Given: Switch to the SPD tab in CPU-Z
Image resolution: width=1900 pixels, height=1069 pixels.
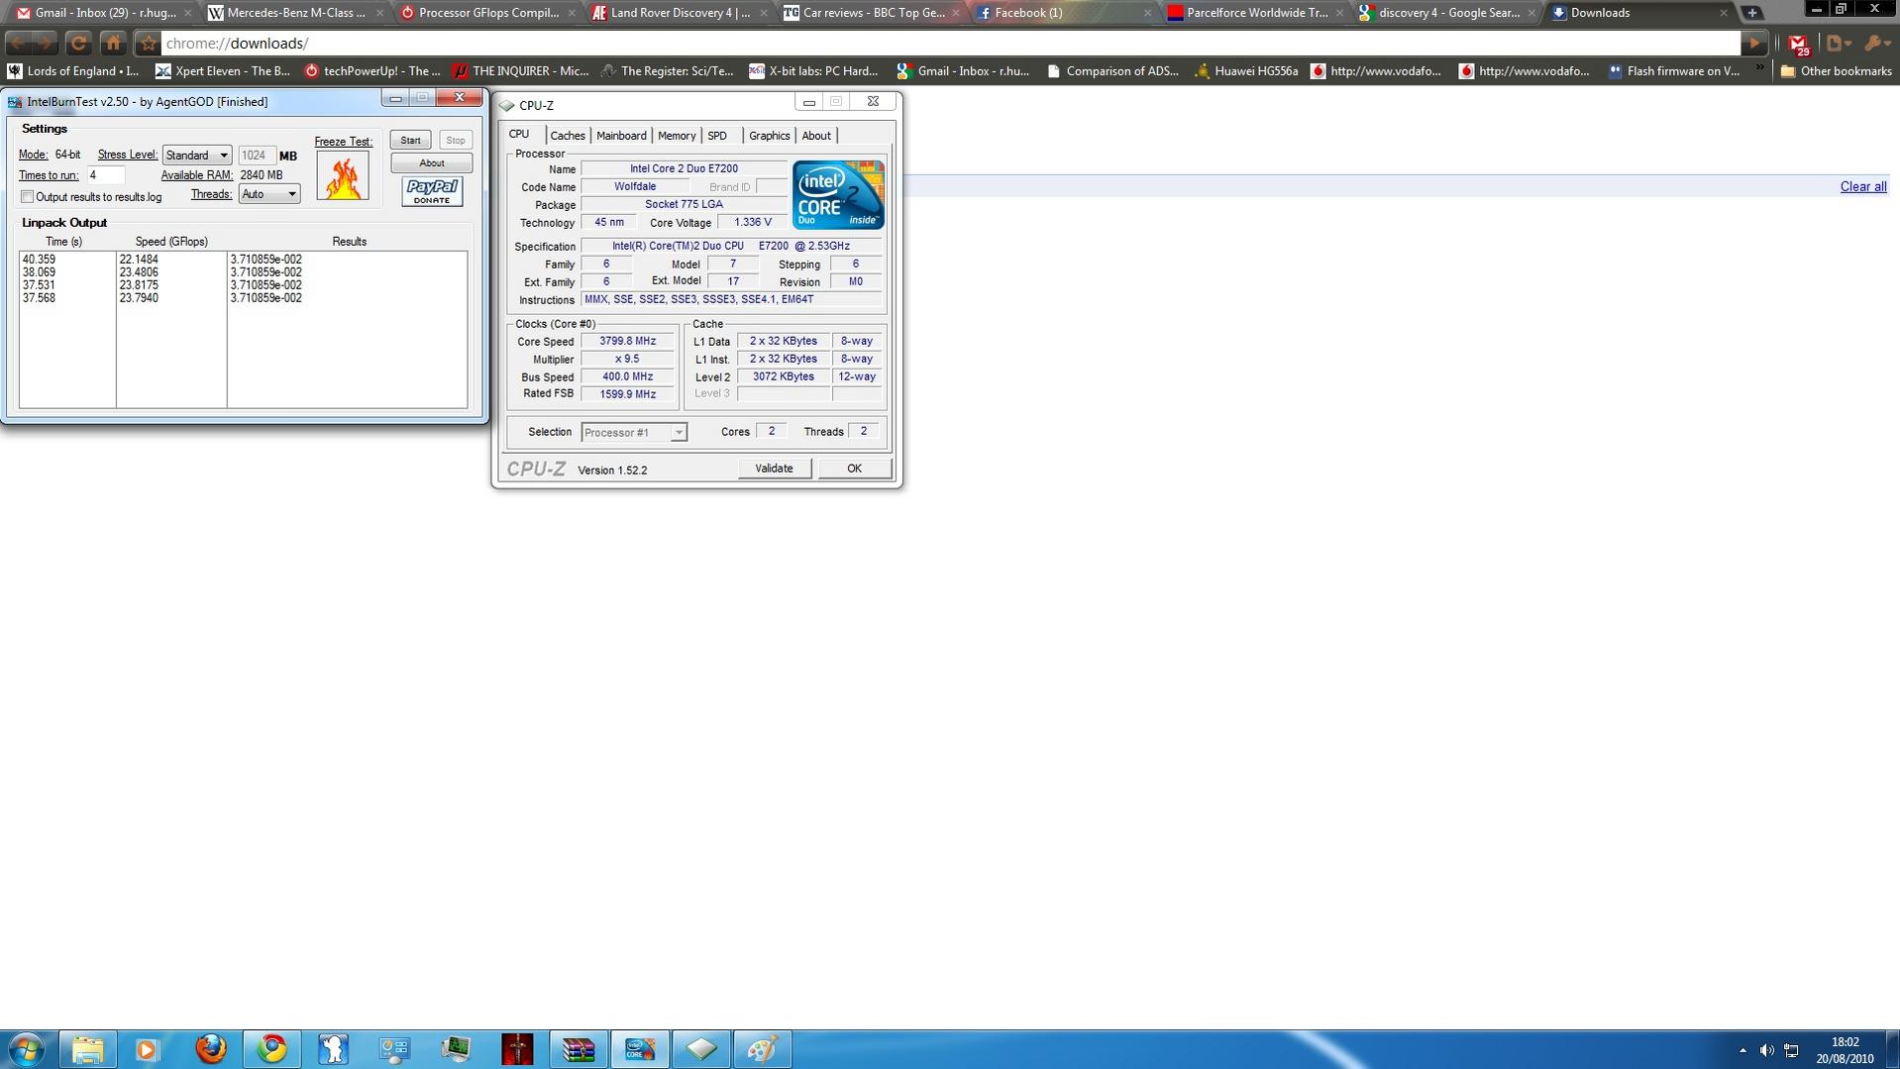Looking at the screenshot, I should coord(717,136).
